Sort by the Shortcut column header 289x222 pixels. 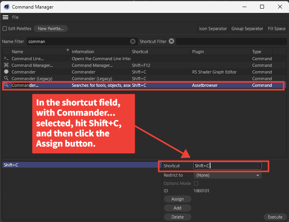pos(161,52)
